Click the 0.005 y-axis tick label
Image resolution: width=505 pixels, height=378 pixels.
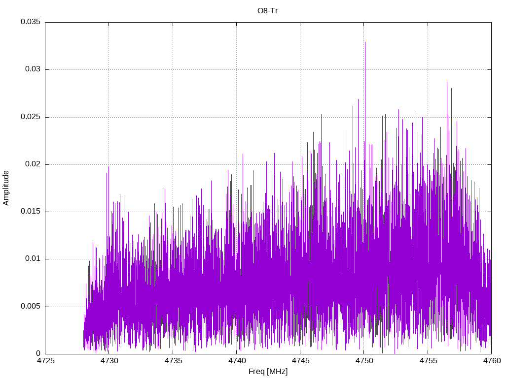[30, 307]
